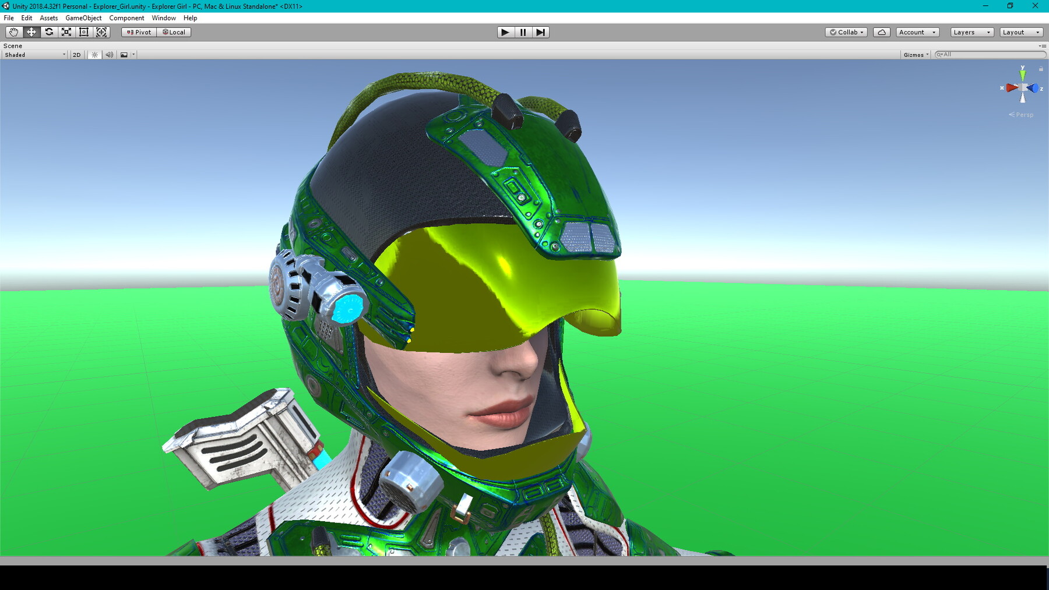This screenshot has height=590, width=1049.
Task: Select the Rect Transform tool
Action: 84,32
